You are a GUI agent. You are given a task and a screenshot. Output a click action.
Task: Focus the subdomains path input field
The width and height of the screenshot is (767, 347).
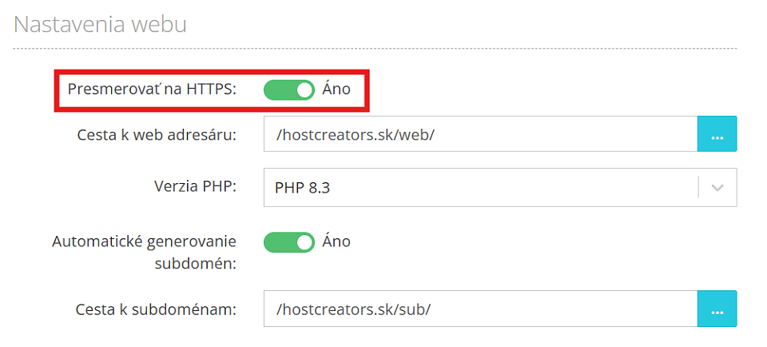pyautogui.click(x=480, y=309)
